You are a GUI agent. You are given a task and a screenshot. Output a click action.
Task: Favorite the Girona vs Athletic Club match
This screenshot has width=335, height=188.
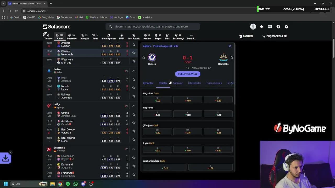coord(134,114)
